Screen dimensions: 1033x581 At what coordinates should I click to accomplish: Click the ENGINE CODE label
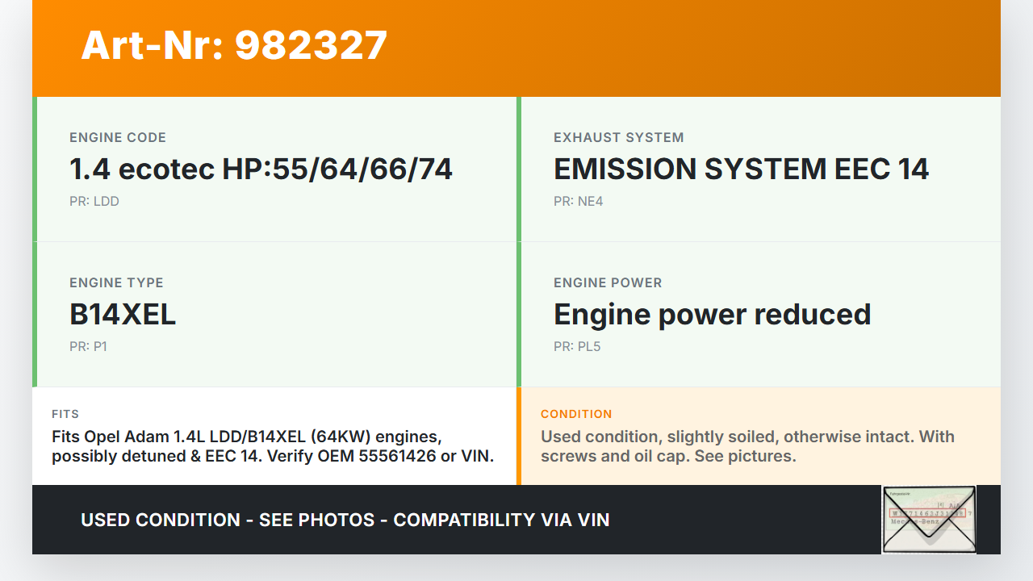pyautogui.click(x=118, y=138)
